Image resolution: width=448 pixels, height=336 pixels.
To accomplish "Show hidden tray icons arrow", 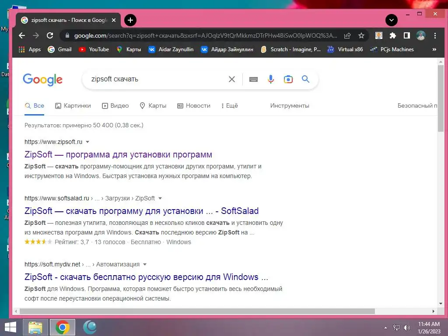I will (x=385, y=328).
